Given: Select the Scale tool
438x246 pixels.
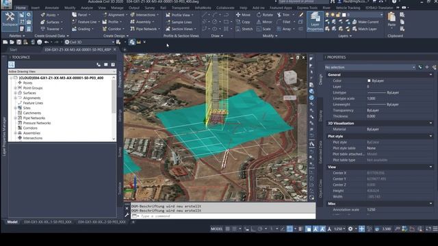Looking at the screenshot, I should [263, 29].
